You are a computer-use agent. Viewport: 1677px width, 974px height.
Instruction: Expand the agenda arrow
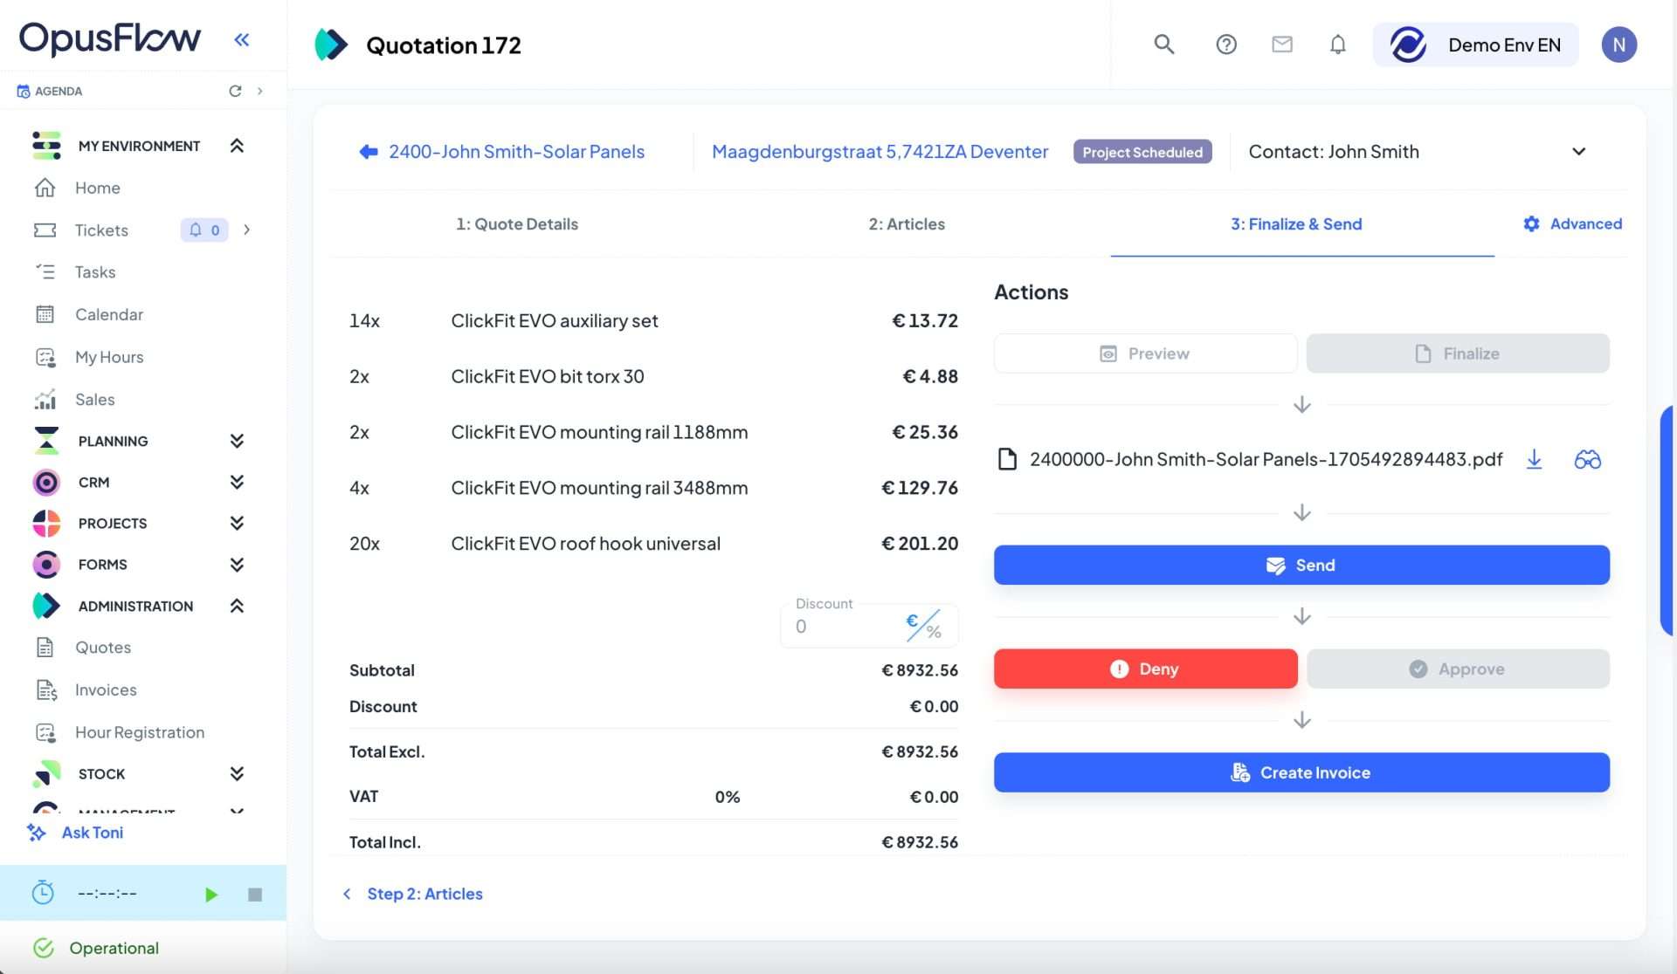pyautogui.click(x=259, y=91)
